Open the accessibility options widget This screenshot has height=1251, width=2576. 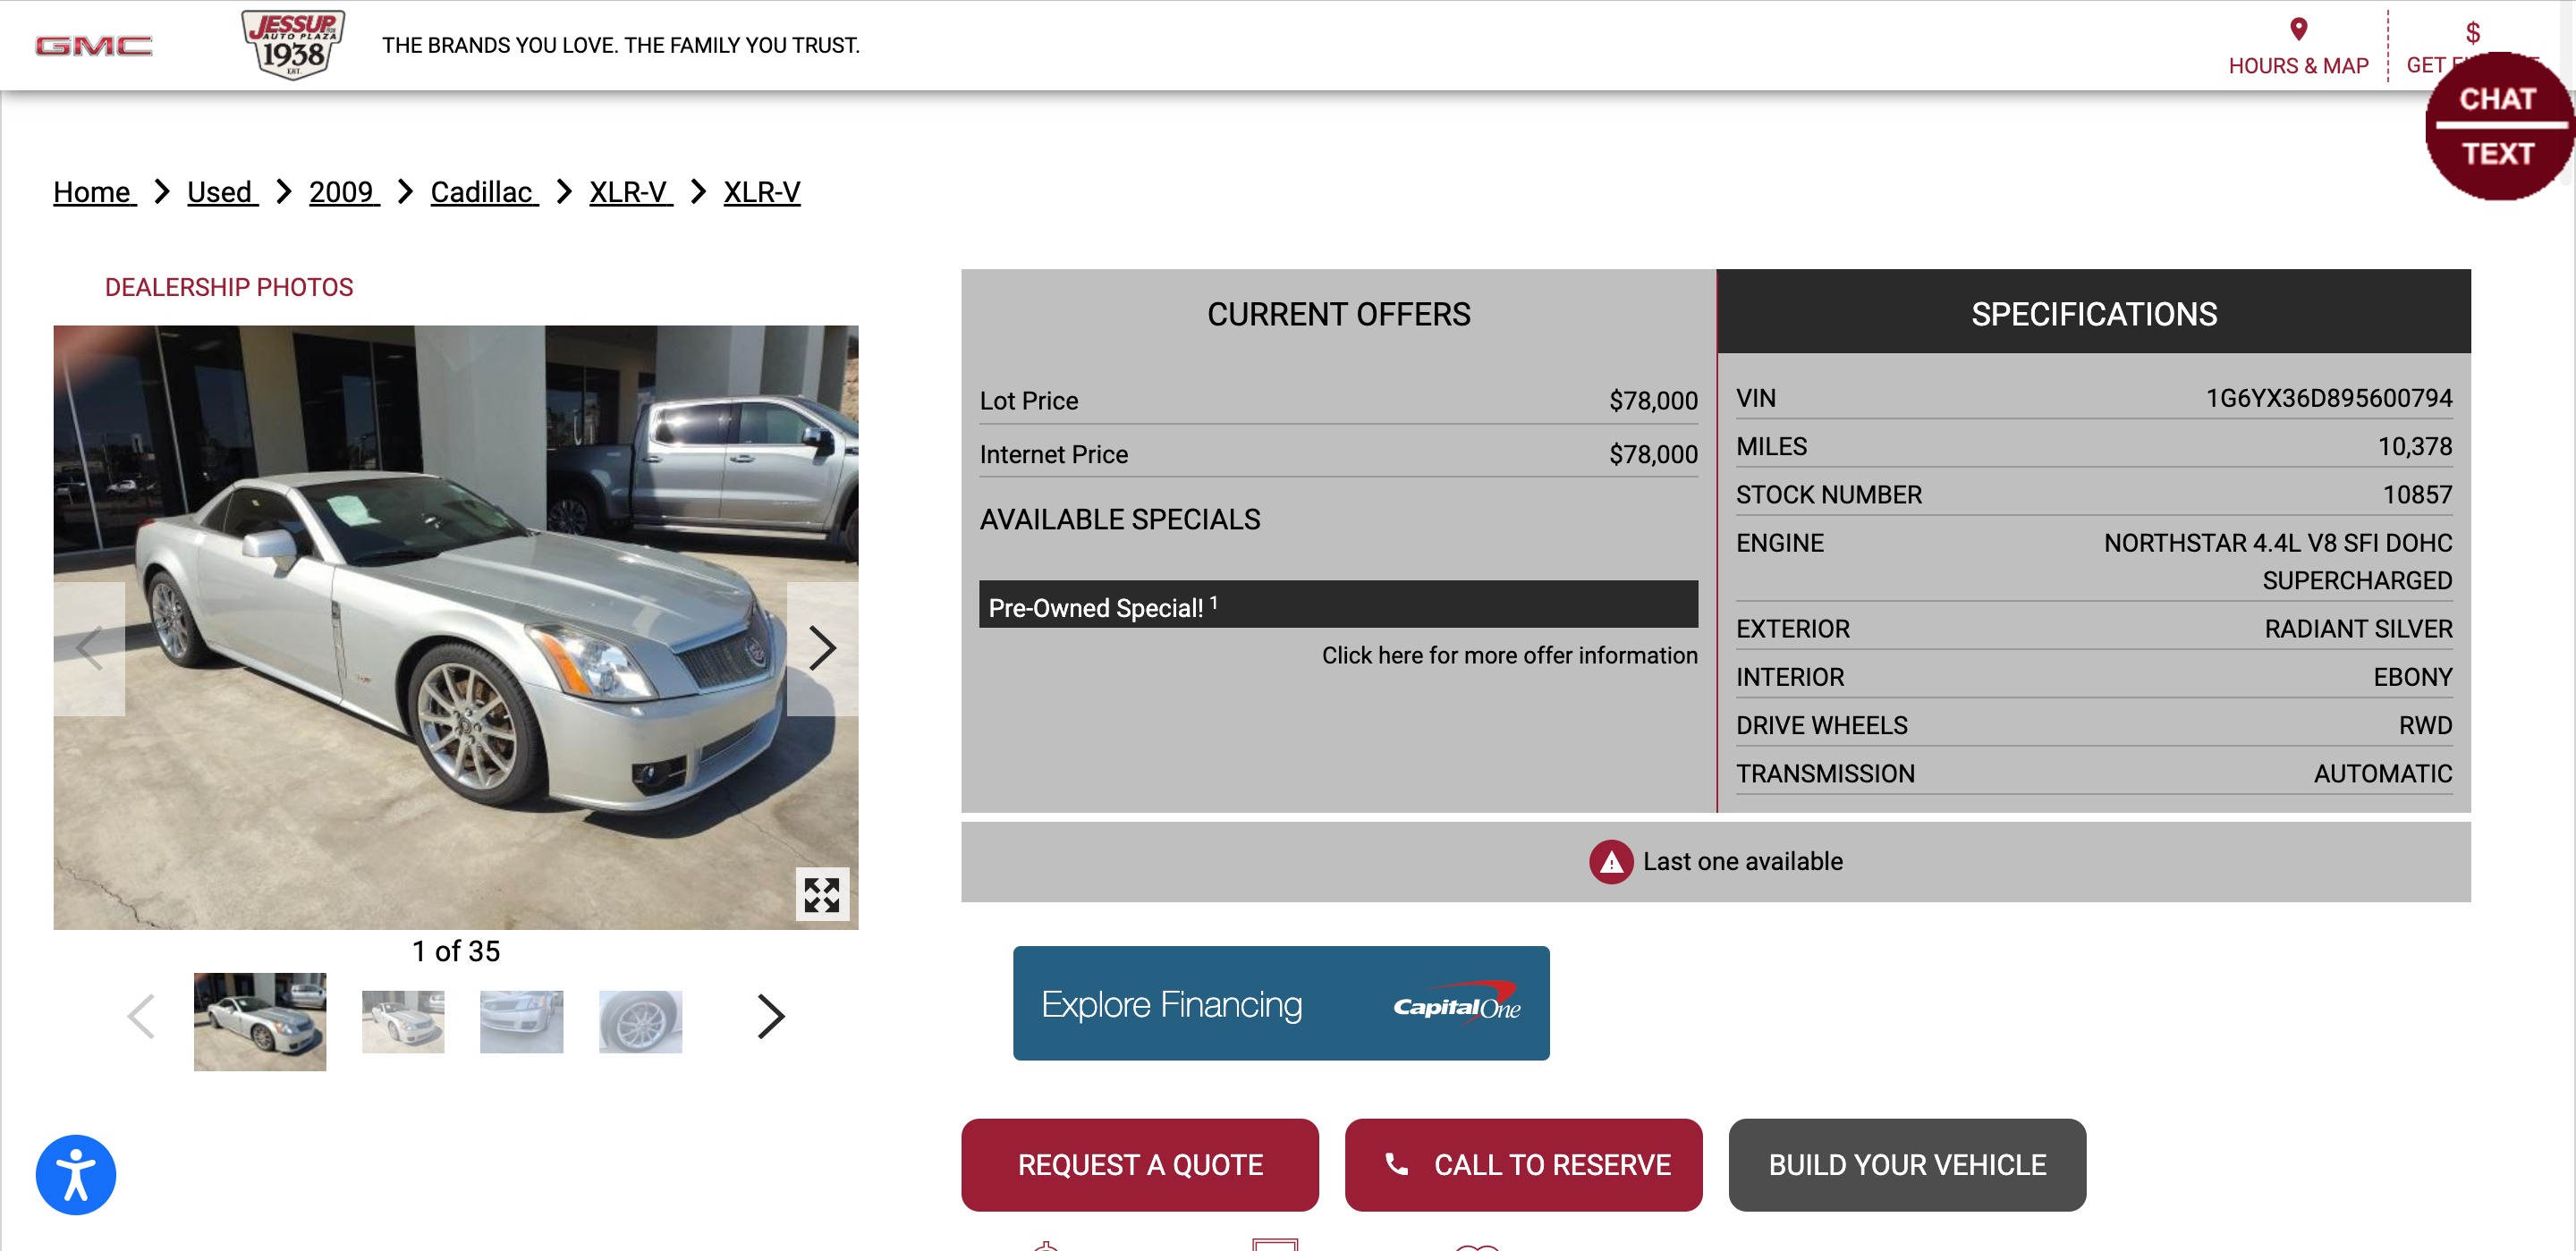click(x=76, y=1174)
